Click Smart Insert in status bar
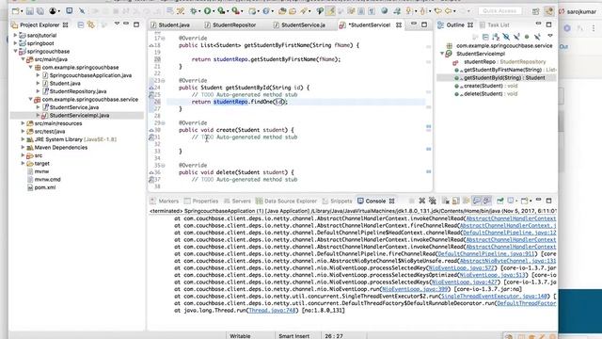This screenshot has height=339, width=602. [294, 335]
